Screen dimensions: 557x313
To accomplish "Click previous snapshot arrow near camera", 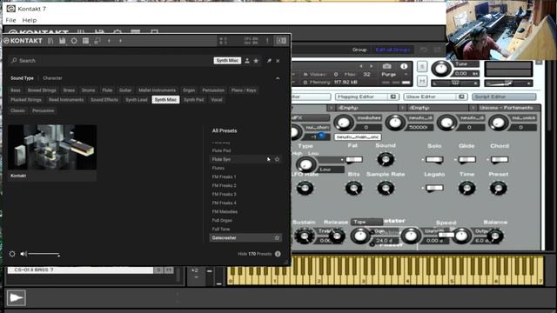I will [x=361, y=66].
